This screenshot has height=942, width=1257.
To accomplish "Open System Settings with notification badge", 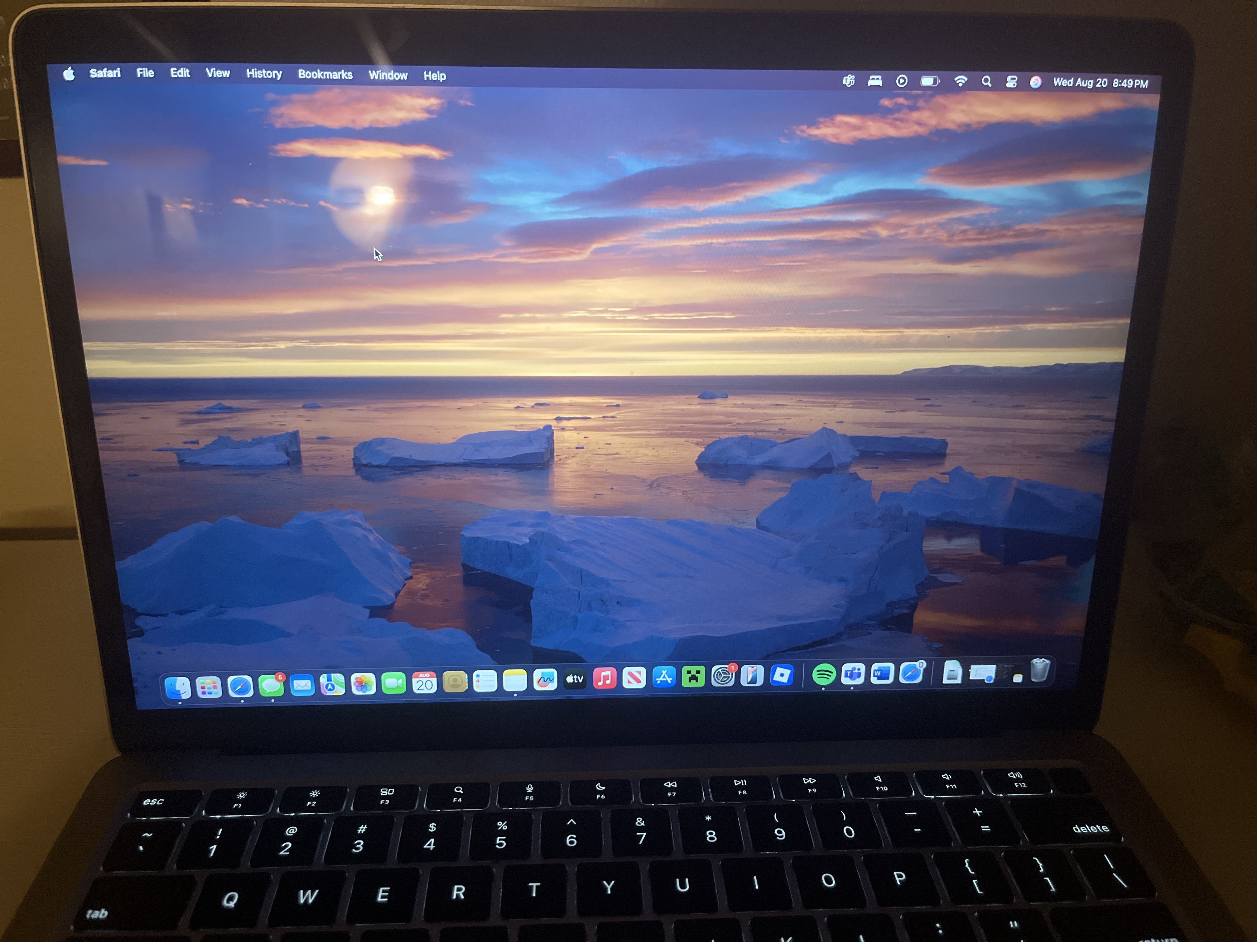I will (723, 677).
